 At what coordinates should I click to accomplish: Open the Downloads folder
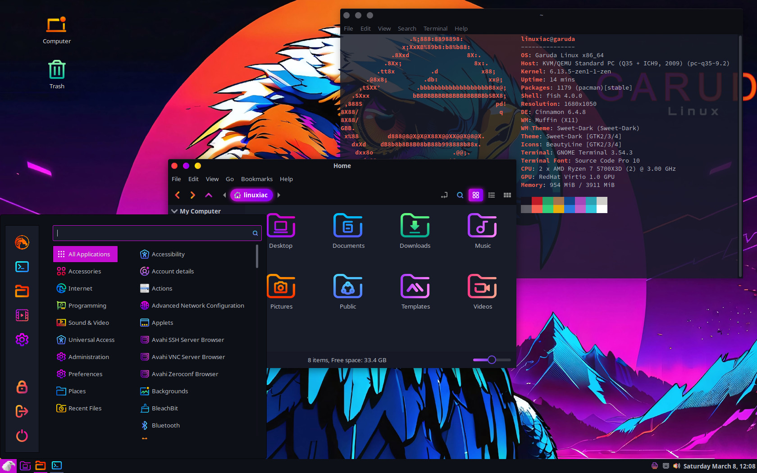[415, 231]
